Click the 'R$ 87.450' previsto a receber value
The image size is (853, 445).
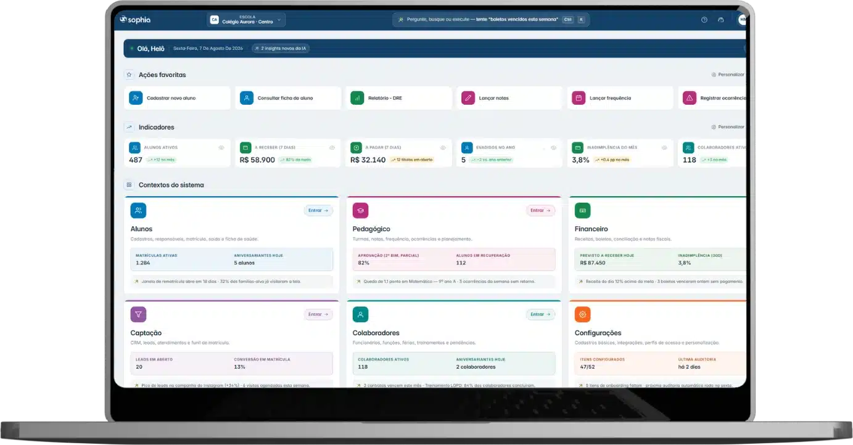593,263
